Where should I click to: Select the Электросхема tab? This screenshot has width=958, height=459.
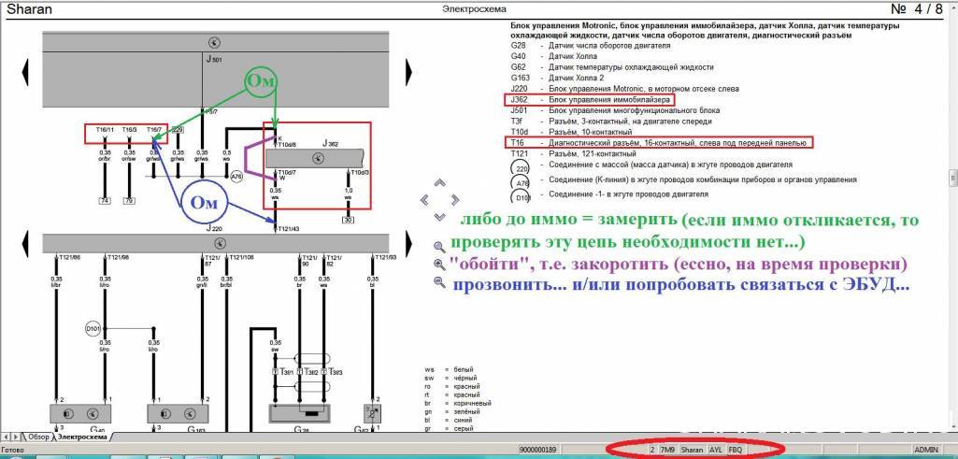click(81, 437)
